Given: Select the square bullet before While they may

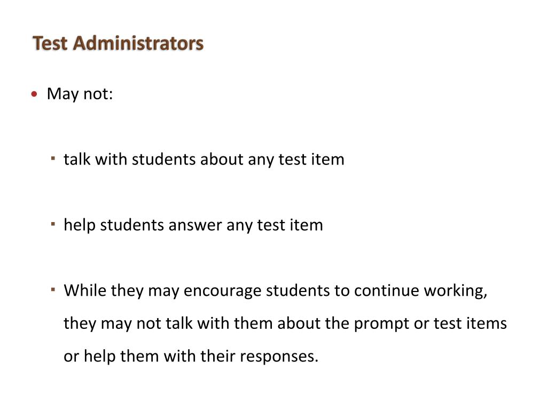Looking at the screenshot, I should click(x=53, y=289).
